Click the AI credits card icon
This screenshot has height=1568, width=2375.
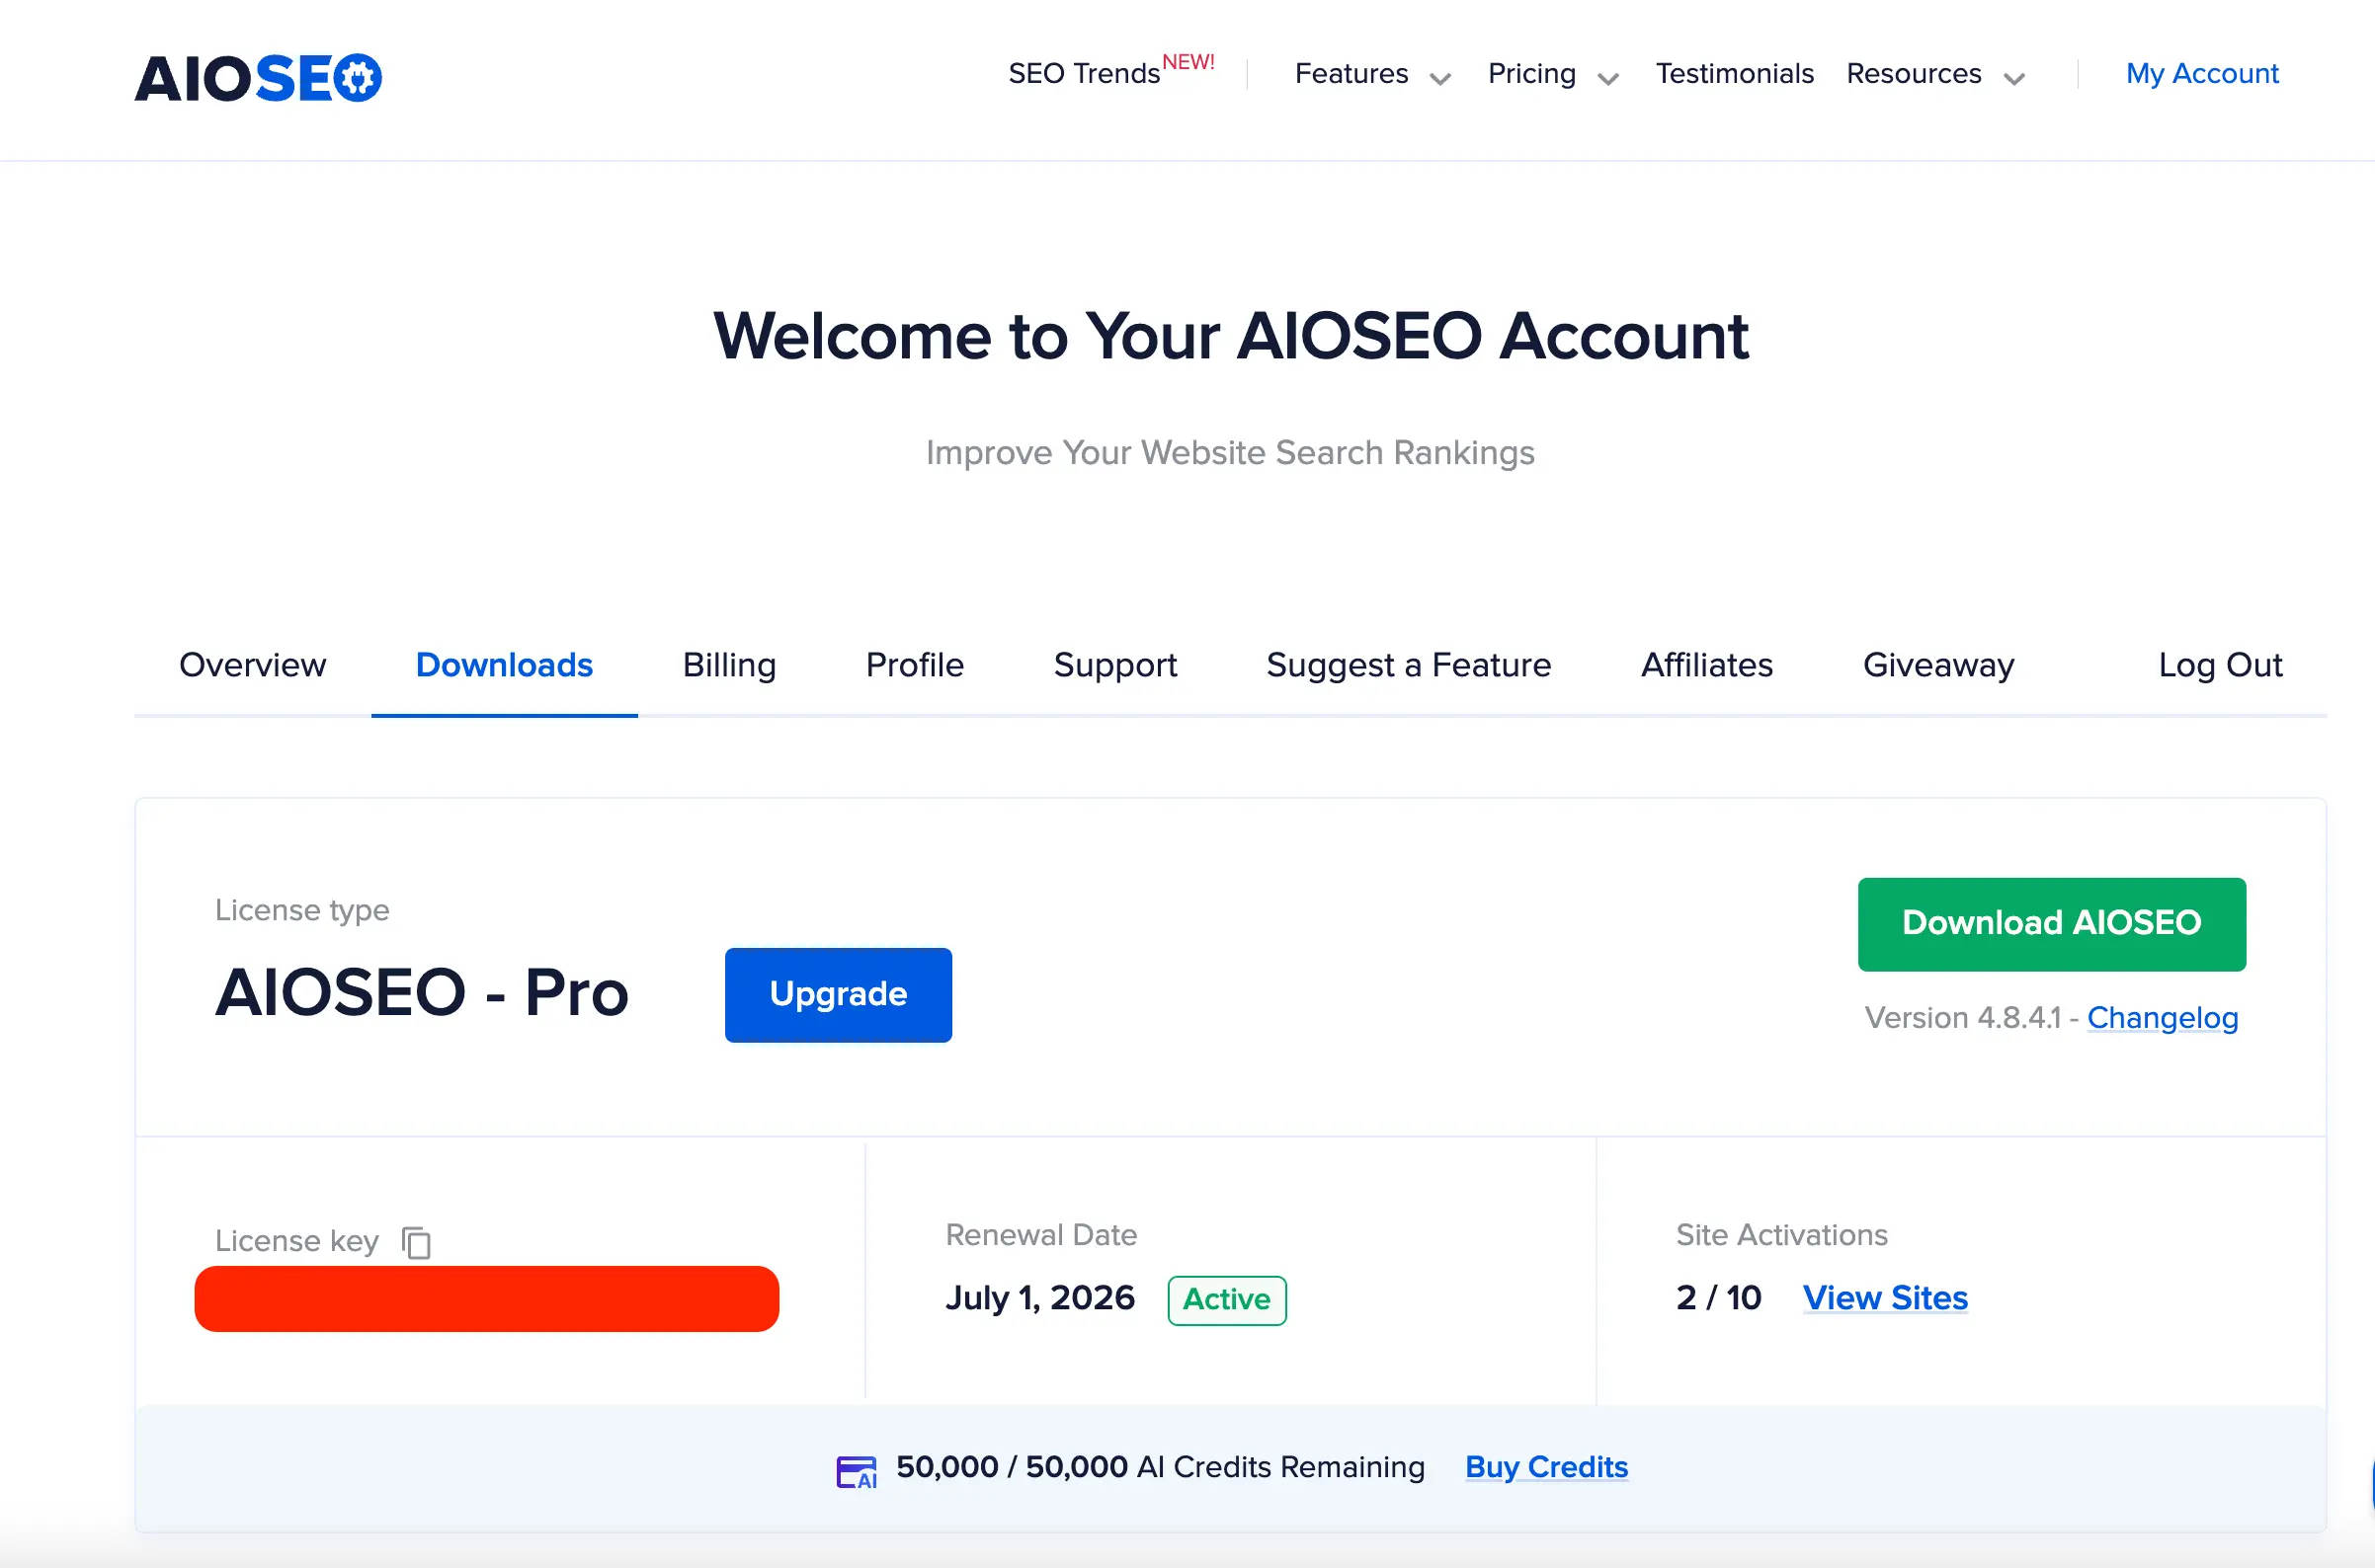tap(857, 1472)
